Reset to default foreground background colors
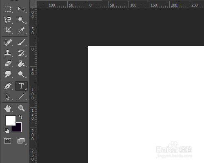 pyautogui.click(x=7, y=131)
